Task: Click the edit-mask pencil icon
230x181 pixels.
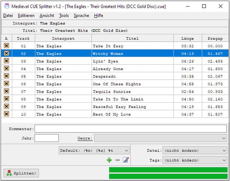Action: (x=126, y=160)
